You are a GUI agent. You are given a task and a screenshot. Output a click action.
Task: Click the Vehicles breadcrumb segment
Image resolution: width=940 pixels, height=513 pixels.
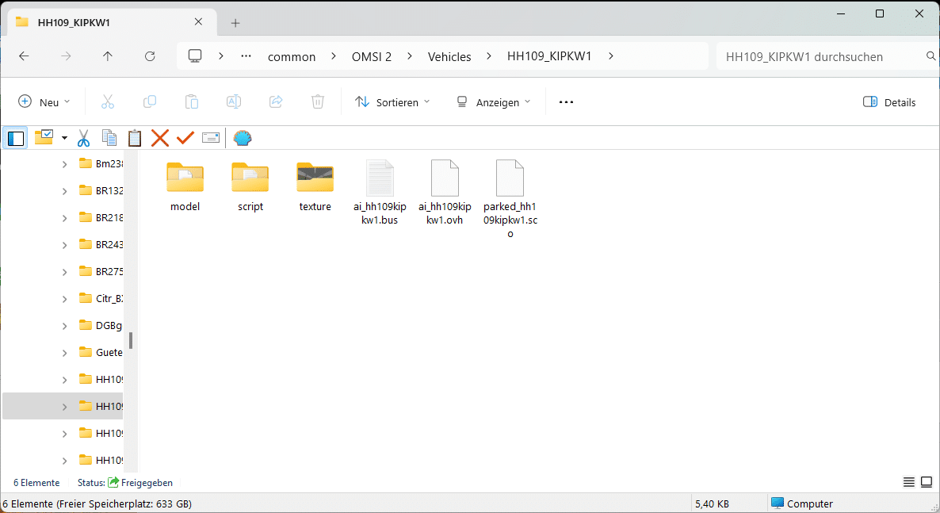point(449,56)
